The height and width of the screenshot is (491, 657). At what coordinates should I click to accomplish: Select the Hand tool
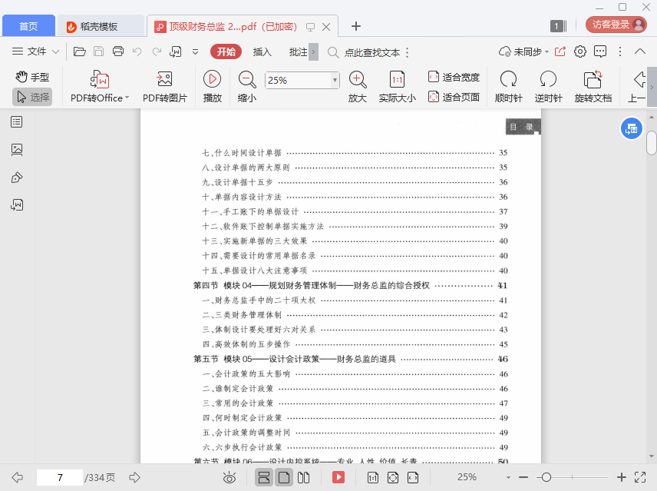[33, 77]
